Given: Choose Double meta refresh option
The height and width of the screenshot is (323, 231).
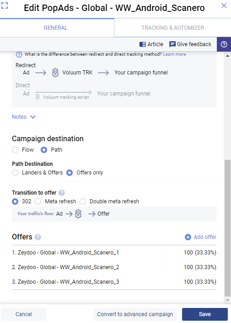Looking at the screenshot, I should (83, 201).
